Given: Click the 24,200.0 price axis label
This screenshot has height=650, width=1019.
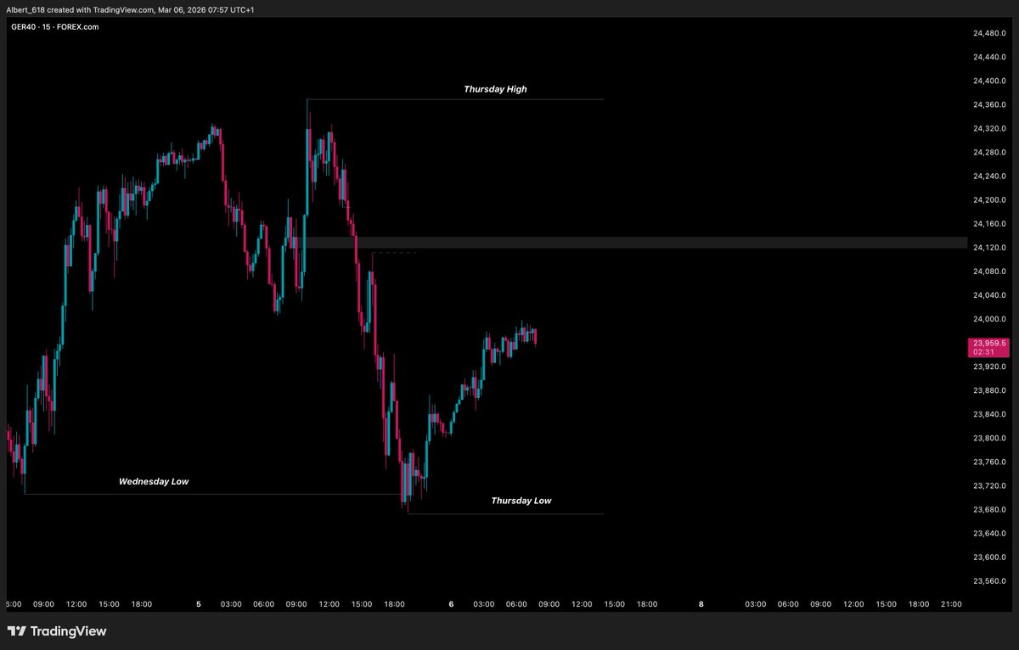Looking at the screenshot, I should click(989, 199).
